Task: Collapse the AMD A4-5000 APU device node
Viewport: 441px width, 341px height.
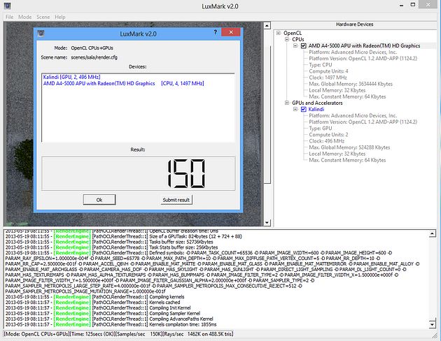Action: point(295,45)
